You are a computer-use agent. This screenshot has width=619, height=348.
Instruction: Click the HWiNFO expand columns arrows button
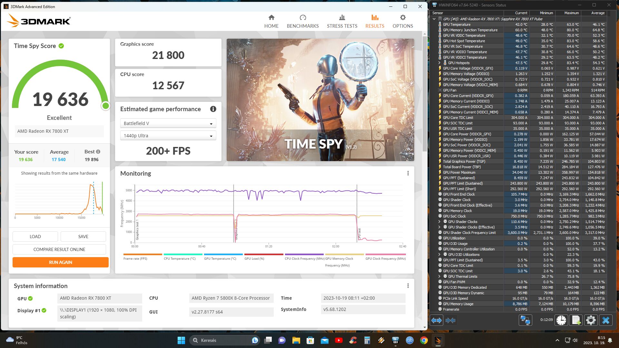[x=437, y=320]
